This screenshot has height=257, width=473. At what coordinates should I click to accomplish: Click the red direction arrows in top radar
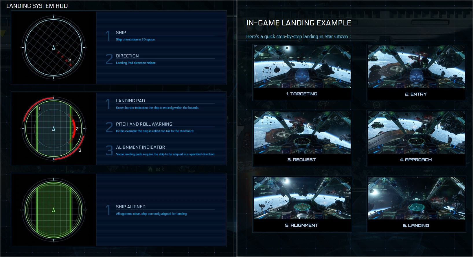point(64,58)
